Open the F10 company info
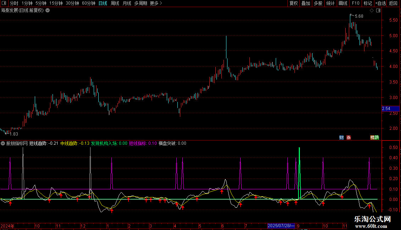 click(355, 4)
